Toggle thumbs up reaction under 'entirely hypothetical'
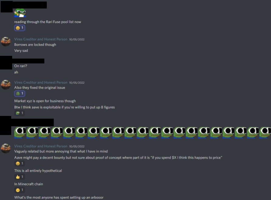271x200 pixels. pos(19,177)
